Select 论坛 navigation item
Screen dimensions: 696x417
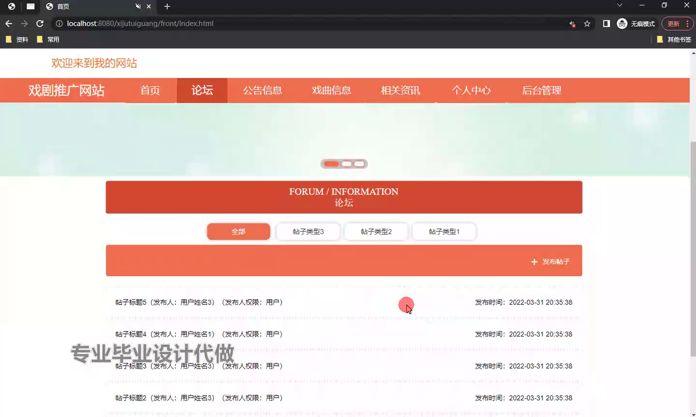pyautogui.click(x=202, y=90)
